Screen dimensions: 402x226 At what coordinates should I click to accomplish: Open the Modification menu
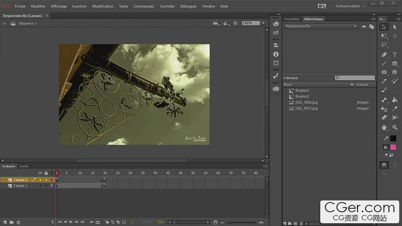click(x=103, y=6)
